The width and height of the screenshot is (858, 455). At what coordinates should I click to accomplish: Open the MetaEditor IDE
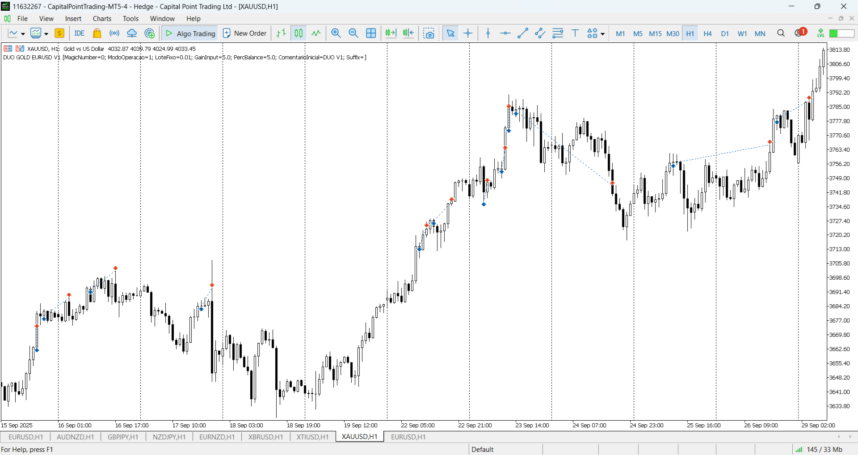[x=80, y=33]
